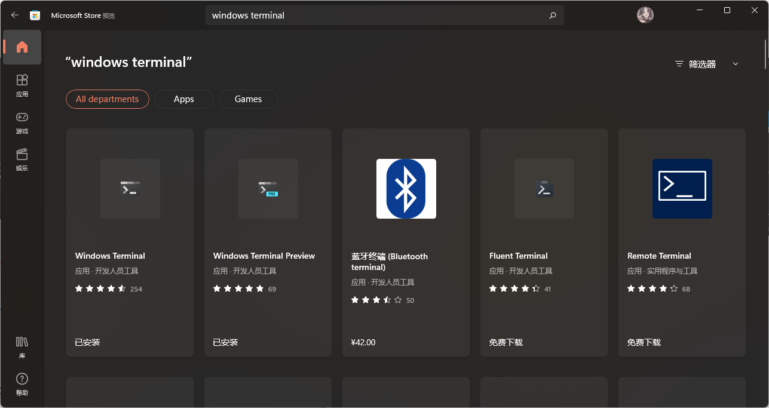This screenshot has height=408, width=769.
Task: Open the 娱乐 (Entertainment) section
Action: point(22,159)
